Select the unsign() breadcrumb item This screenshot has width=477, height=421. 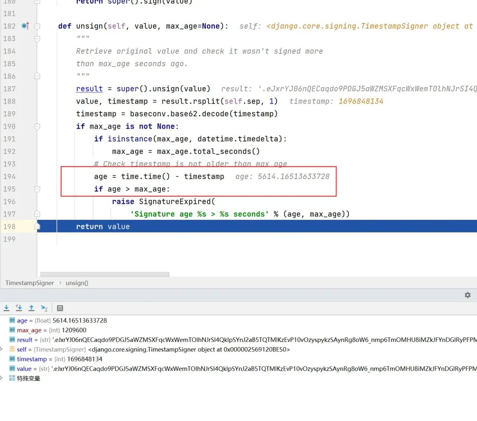point(76,283)
